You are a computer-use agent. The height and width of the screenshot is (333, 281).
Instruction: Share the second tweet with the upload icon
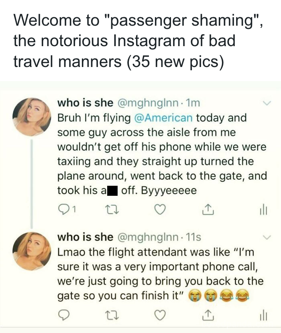click(x=208, y=315)
